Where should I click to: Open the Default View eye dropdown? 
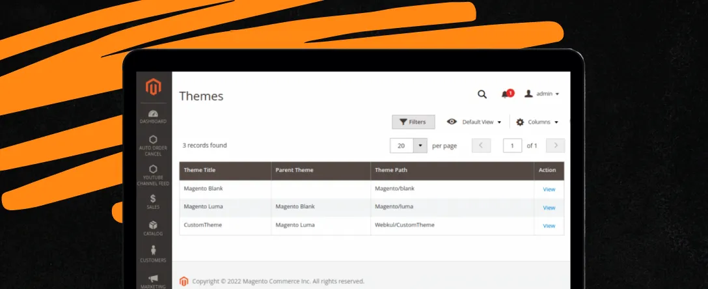pos(474,122)
